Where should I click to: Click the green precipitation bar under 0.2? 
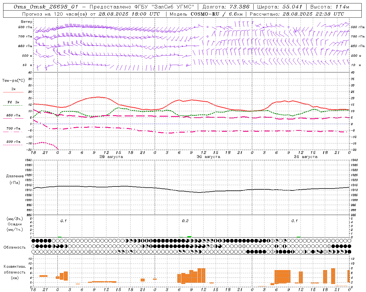pyautogui.click(x=189, y=237)
